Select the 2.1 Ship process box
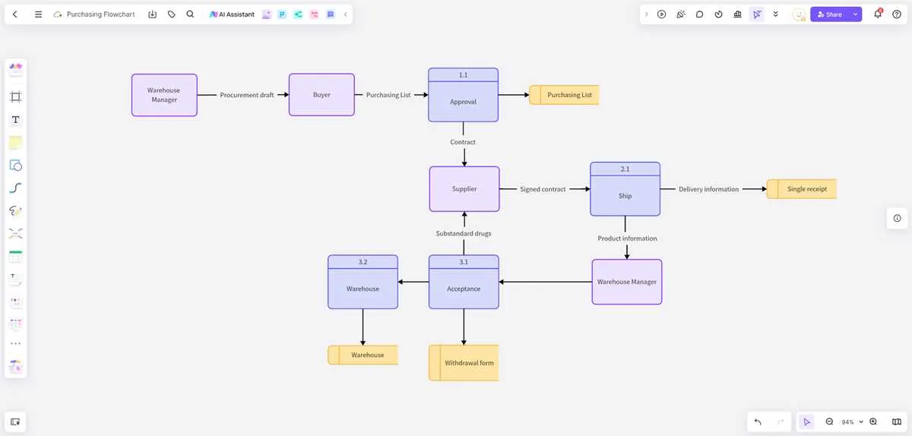 (x=625, y=189)
